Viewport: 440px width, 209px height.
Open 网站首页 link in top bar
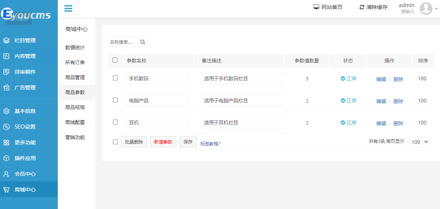click(x=332, y=7)
